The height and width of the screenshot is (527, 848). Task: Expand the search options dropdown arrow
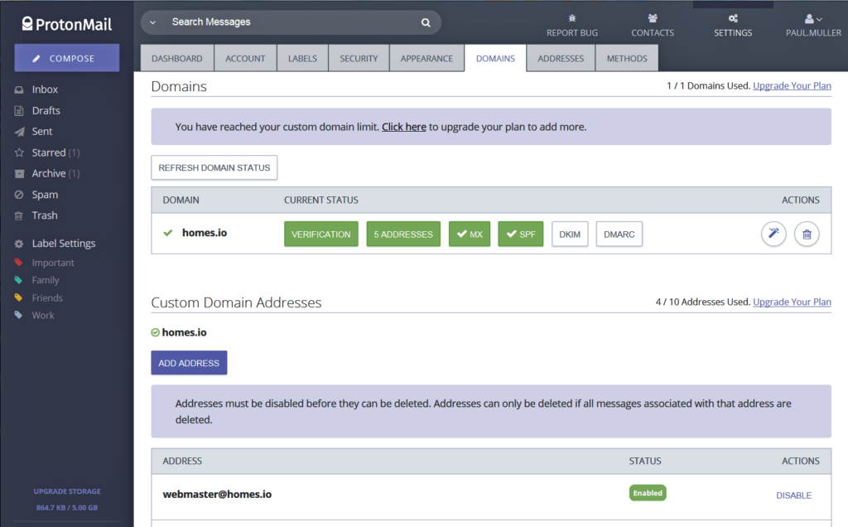pos(153,22)
